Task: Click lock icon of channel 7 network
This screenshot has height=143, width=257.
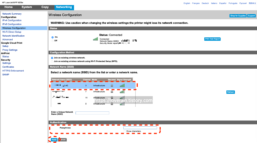Action: (112, 91)
